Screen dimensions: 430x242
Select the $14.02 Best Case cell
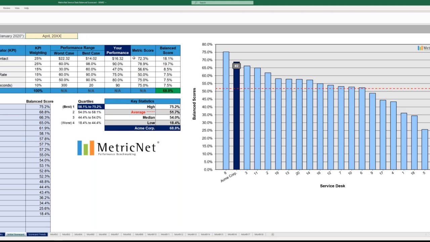click(91, 58)
